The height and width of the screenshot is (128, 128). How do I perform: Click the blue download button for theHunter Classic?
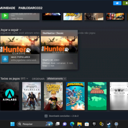5,59
